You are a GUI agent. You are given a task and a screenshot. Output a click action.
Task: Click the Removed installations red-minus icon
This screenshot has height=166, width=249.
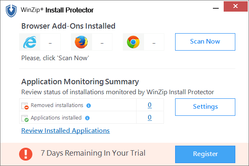[x=25, y=106]
